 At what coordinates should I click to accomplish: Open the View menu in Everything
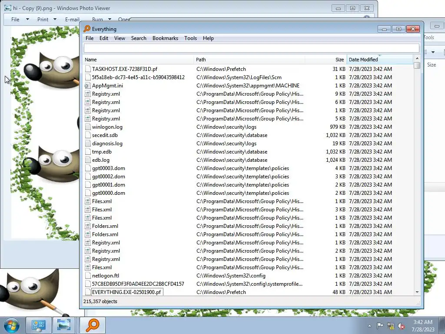tap(120, 38)
